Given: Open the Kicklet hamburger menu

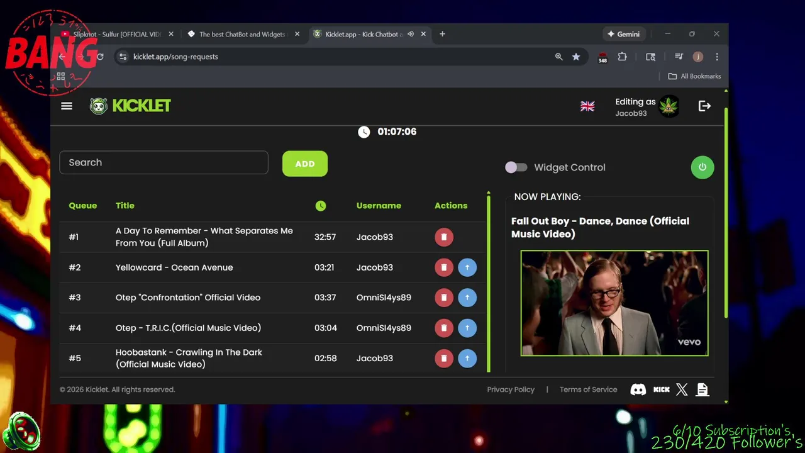Looking at the screenshot, I should click(x=67, y=106).
